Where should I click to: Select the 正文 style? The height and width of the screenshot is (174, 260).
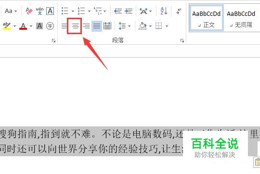[x=207, y=18]
